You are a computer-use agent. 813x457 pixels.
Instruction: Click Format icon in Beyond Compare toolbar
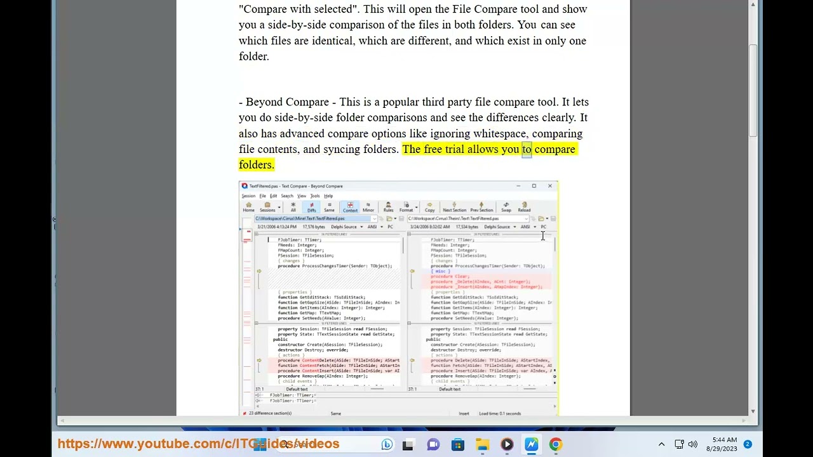pyautogui.click(x=406, y=207)
